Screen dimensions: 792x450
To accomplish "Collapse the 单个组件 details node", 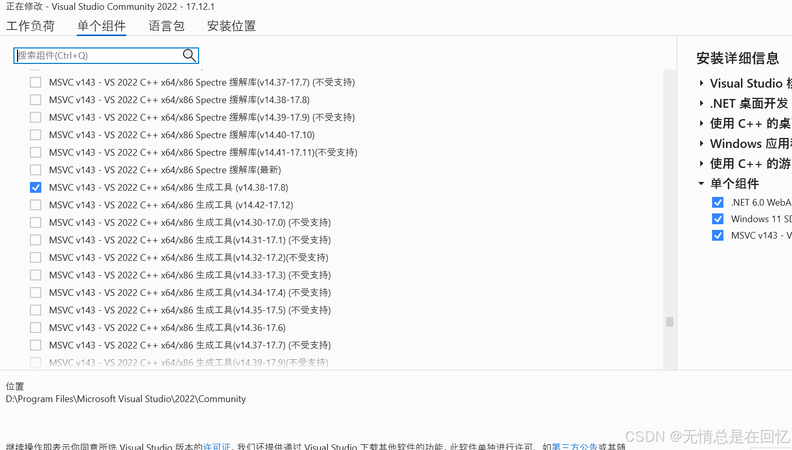I will [701, 184].
